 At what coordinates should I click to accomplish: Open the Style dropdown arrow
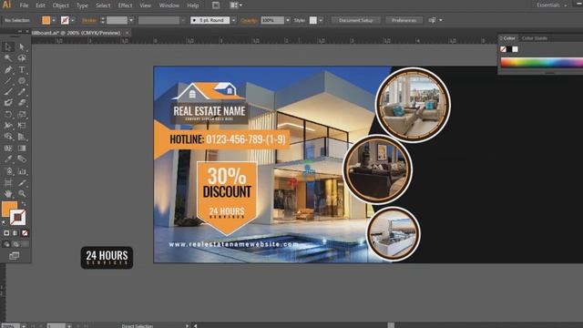coord(321,20)
